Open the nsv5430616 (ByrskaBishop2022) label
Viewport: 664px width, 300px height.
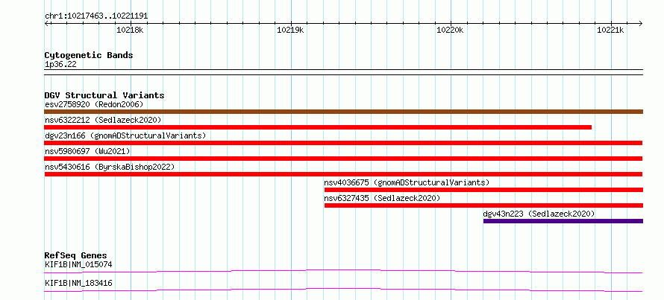pos(110,167)
